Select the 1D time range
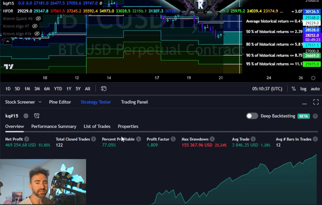322x205 pixels. pyautogui.click(x=8, y=89)
